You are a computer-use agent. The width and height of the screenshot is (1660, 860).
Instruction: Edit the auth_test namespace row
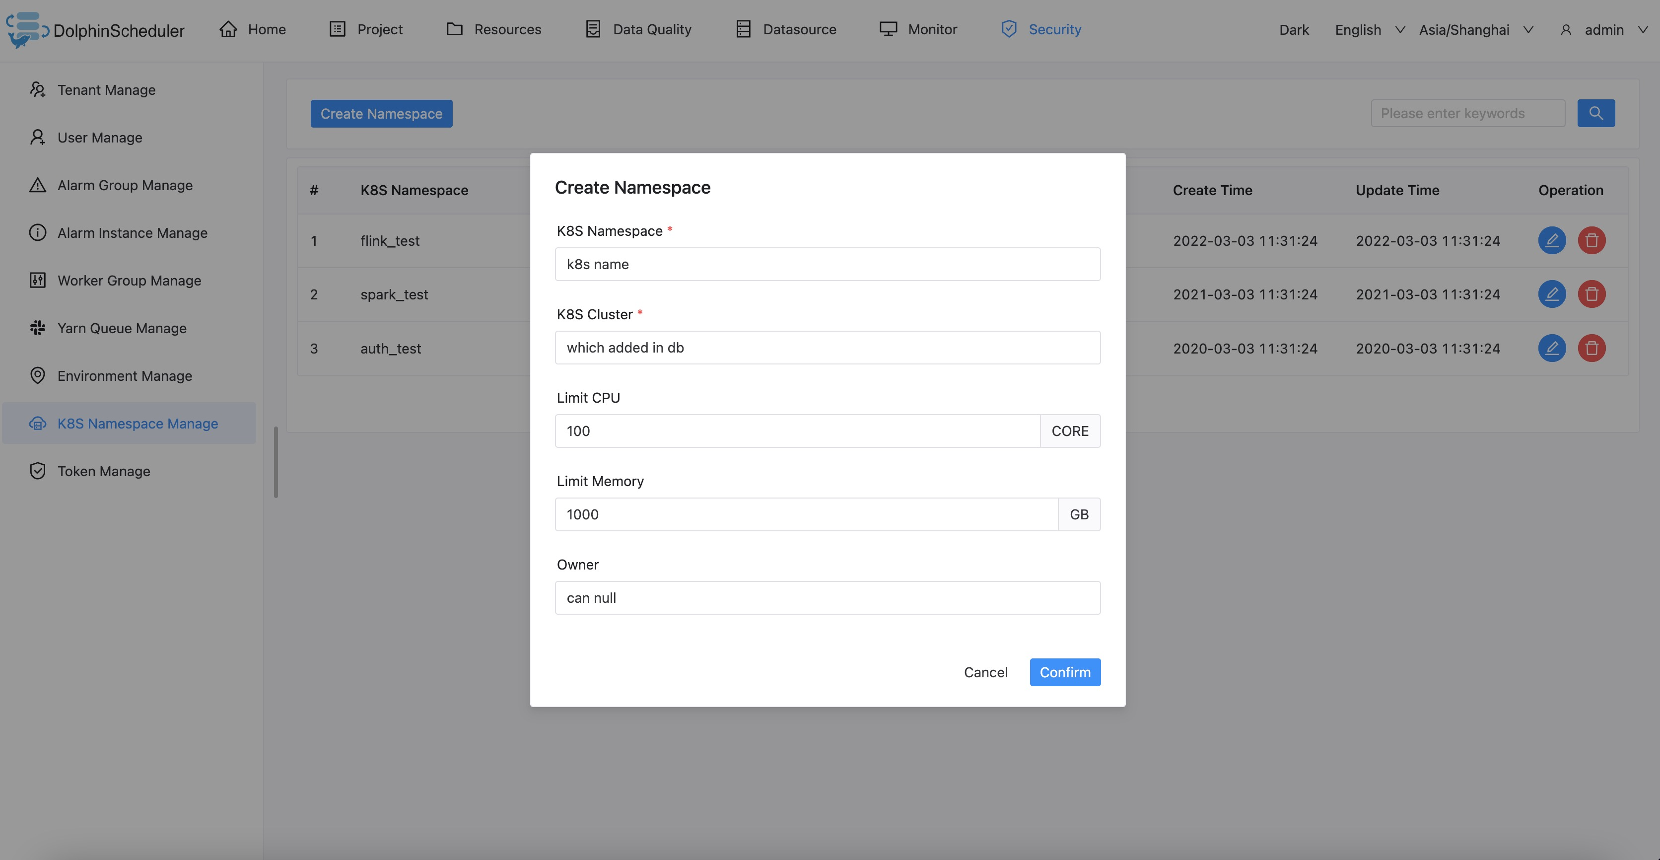tap(1552, 348)
